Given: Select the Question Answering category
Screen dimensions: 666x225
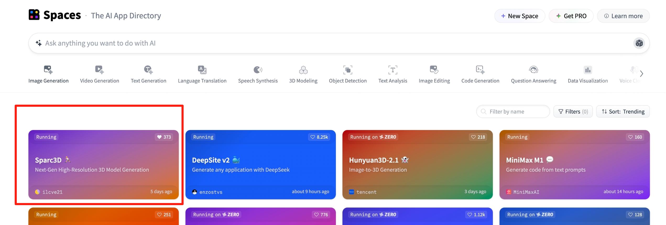Looking at the screenshot, I should pyautogui.click(x=533, y=75).
